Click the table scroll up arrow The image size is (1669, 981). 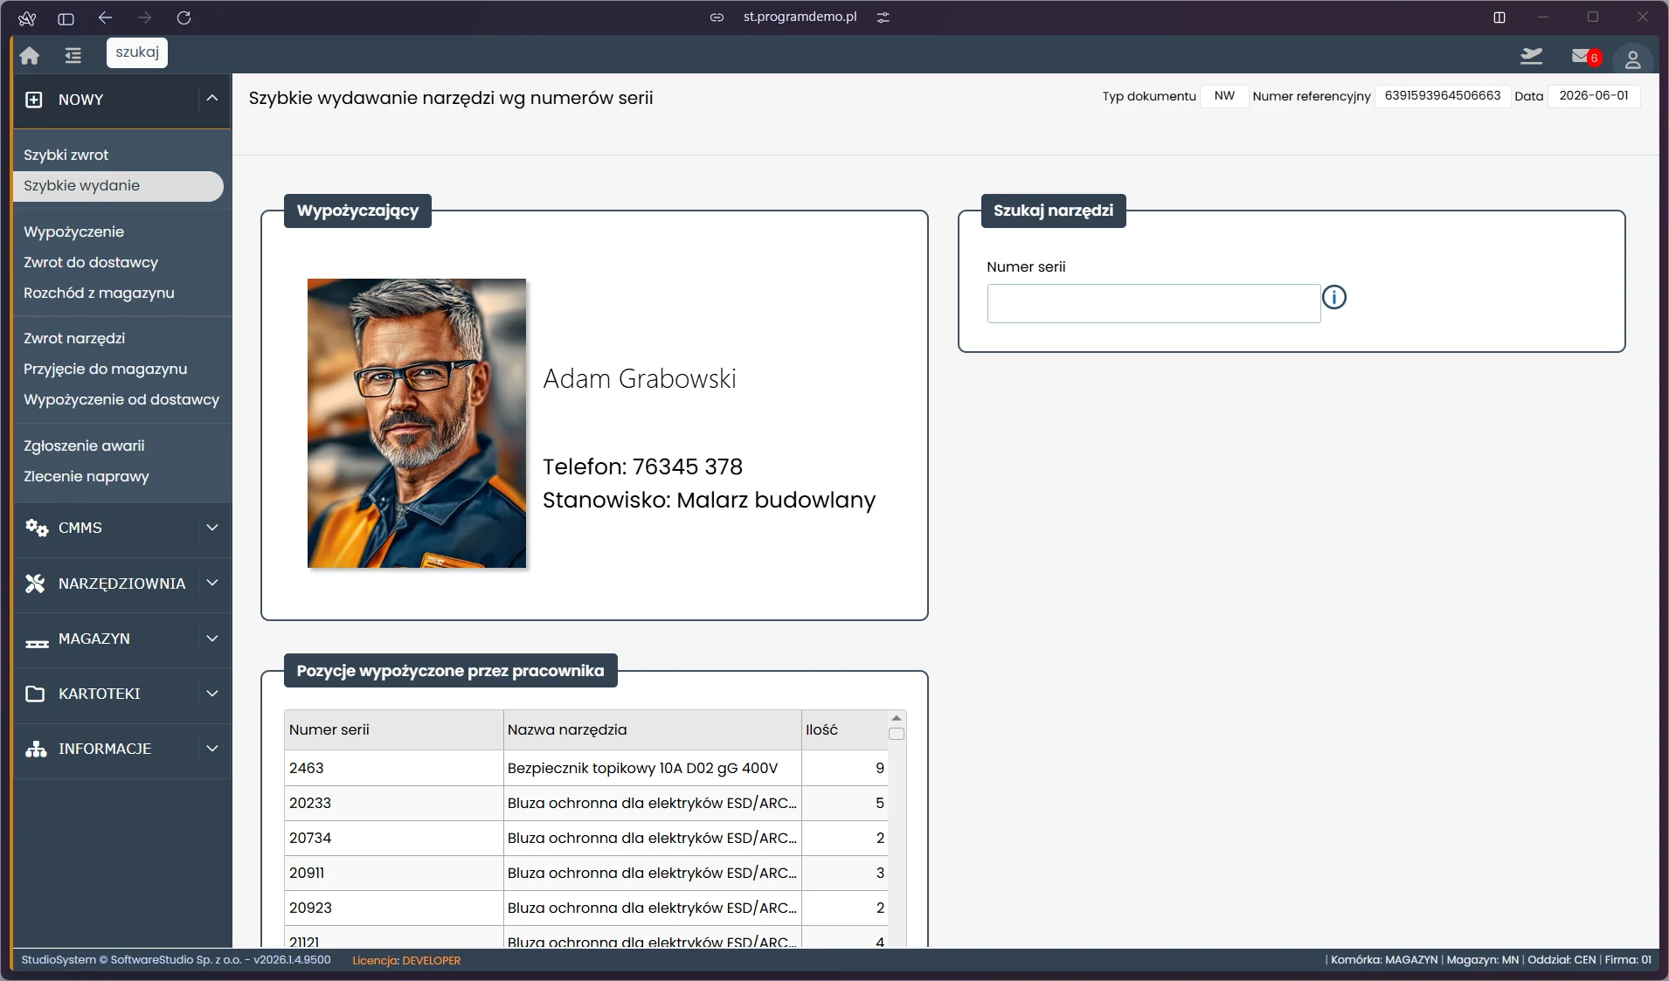(897, 717)
